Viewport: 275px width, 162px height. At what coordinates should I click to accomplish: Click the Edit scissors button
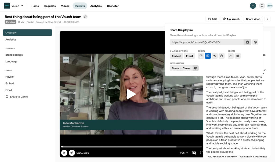click(x=212, y=19)
